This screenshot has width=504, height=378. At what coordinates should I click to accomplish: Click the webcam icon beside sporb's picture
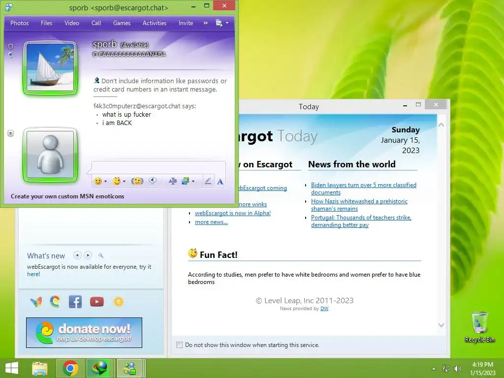pos(11,55)
